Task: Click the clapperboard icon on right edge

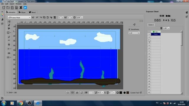Action: click(187, 12)
